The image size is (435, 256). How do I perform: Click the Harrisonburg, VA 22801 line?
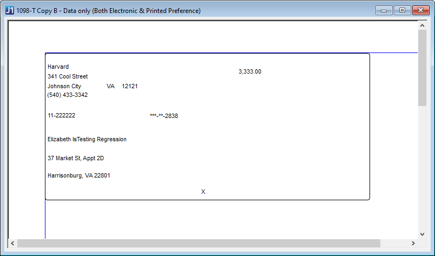(79, 175)
